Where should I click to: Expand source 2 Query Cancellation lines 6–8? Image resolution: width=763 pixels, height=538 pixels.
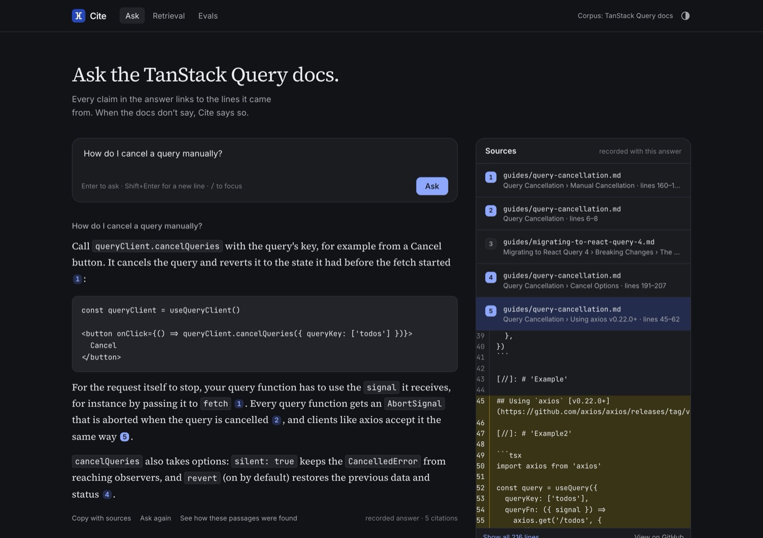[x=583, y=213]
